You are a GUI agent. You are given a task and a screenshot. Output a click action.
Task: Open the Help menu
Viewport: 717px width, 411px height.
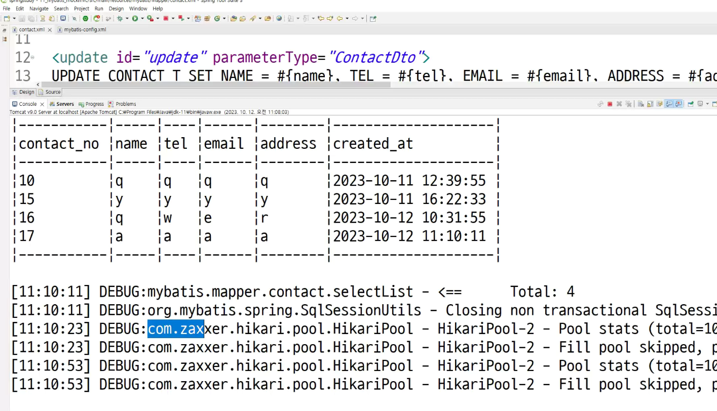pos(158,9)
